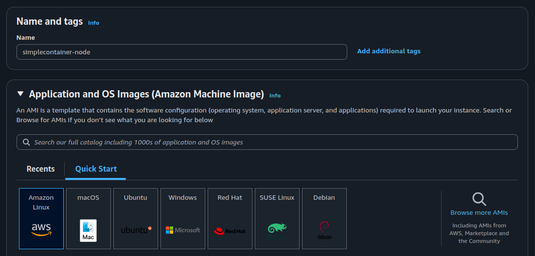Pick the Ubuntu AMI tile
535x256 pixels.
[x=136, y=219]
